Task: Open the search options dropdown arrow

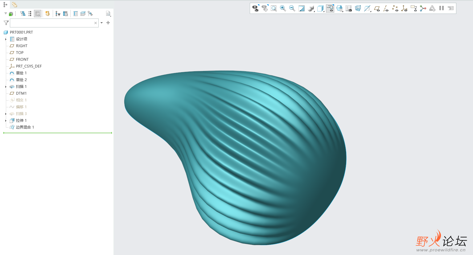Action: click(x=101, y=23)
